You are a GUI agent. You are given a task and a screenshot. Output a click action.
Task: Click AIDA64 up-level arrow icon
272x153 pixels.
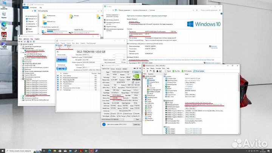coord(151,71)
